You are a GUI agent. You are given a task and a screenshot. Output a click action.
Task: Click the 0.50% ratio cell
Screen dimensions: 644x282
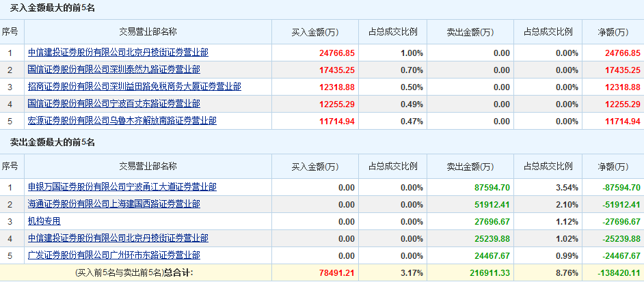point(412,87)
